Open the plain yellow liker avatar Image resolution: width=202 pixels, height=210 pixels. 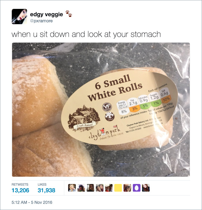118,188
